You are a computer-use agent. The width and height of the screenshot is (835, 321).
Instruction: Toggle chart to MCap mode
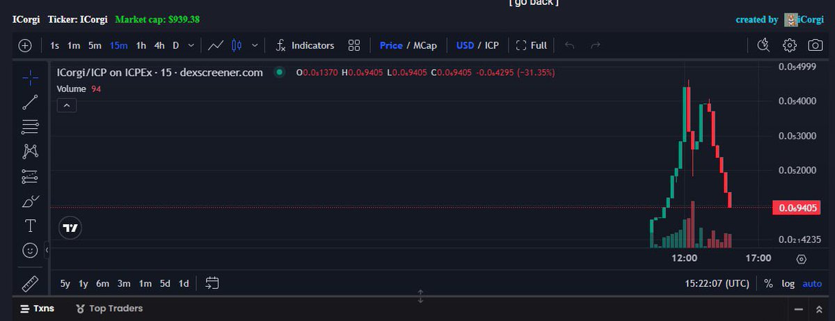click(x=425, y=45)
